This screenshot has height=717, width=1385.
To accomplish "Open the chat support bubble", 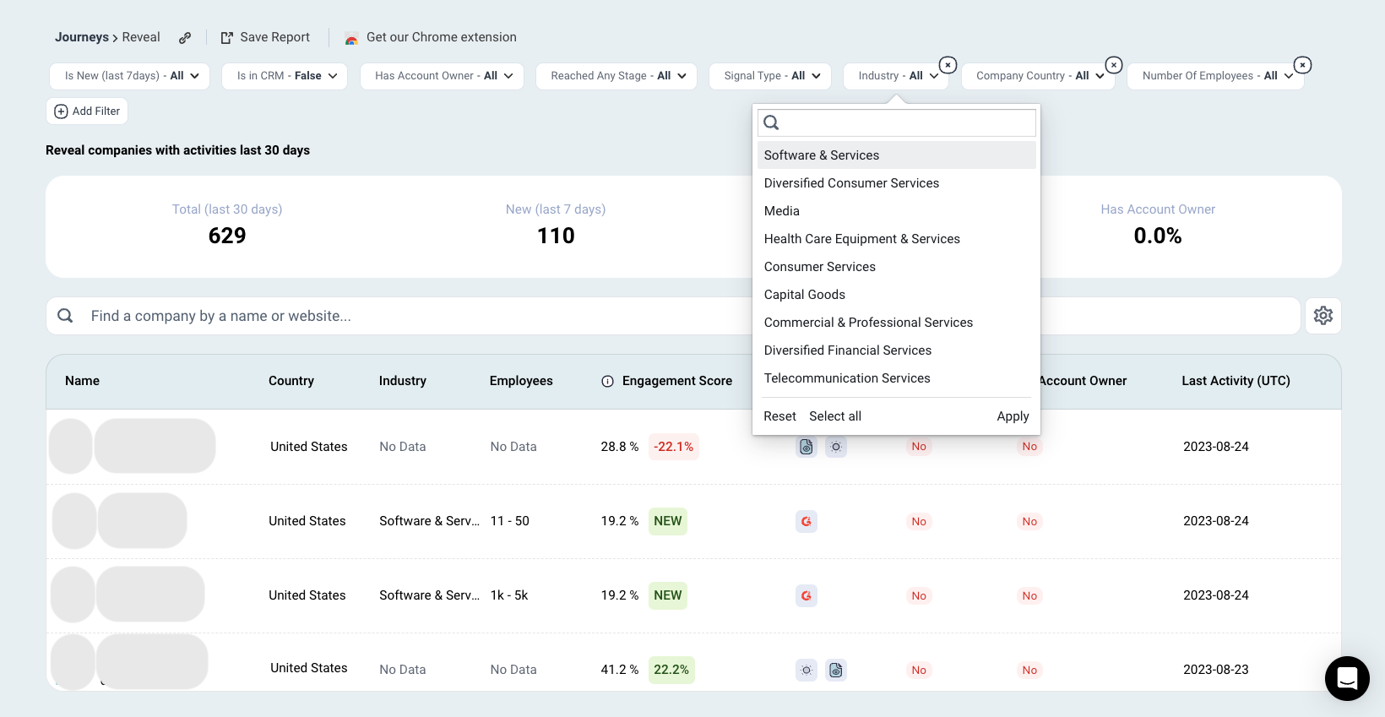I will pos(1347,678).
